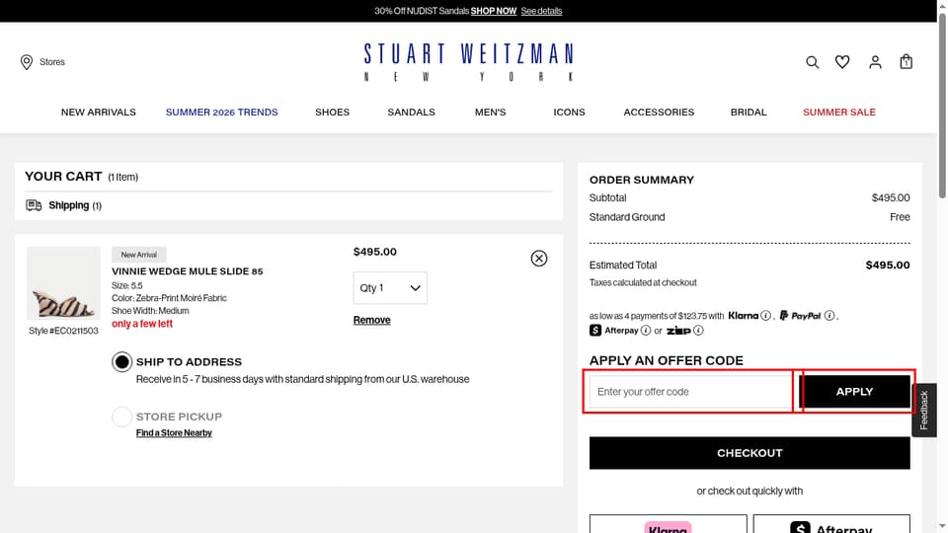Click the zebra wedge shoe thumbnail
948x533 pixels.
(x=63, y=283)
